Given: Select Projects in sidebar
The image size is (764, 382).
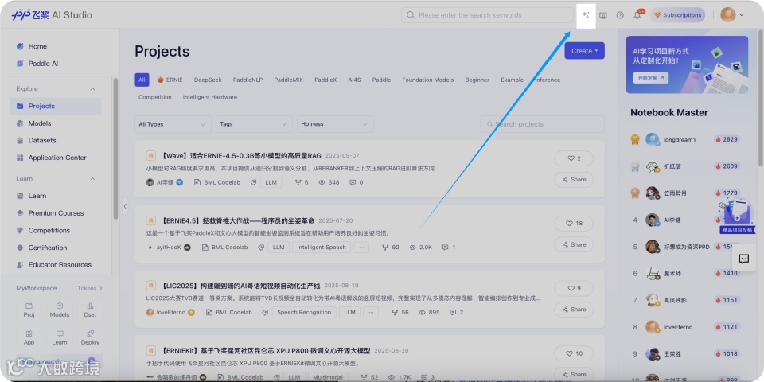Looking at the screenshot, I should [x=56, y=106].
